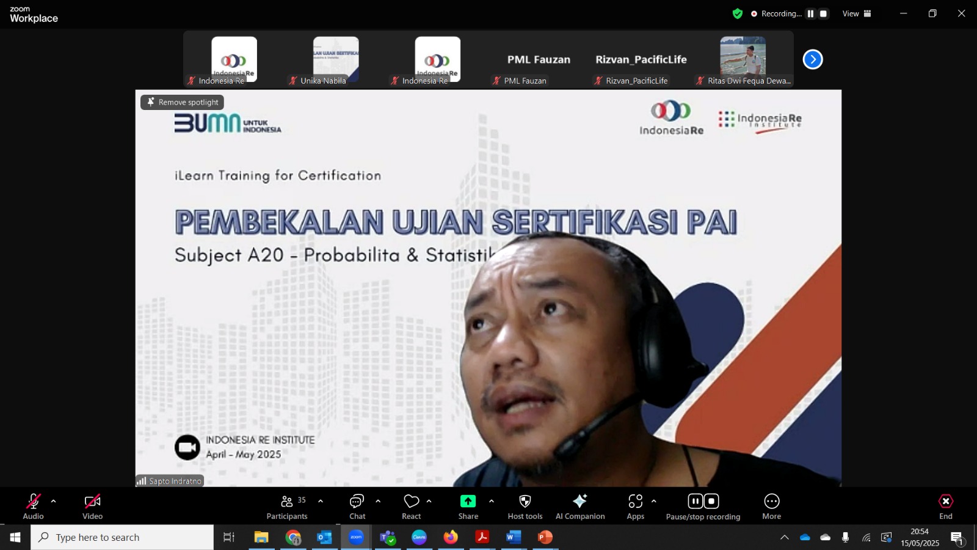
Task: Click Remove spotlight button
Action: [x=183, y=102]
